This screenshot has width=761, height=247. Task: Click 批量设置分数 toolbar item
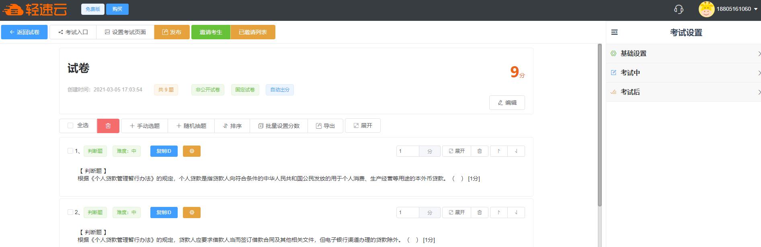pyautogui.click(x=279, y=126)
